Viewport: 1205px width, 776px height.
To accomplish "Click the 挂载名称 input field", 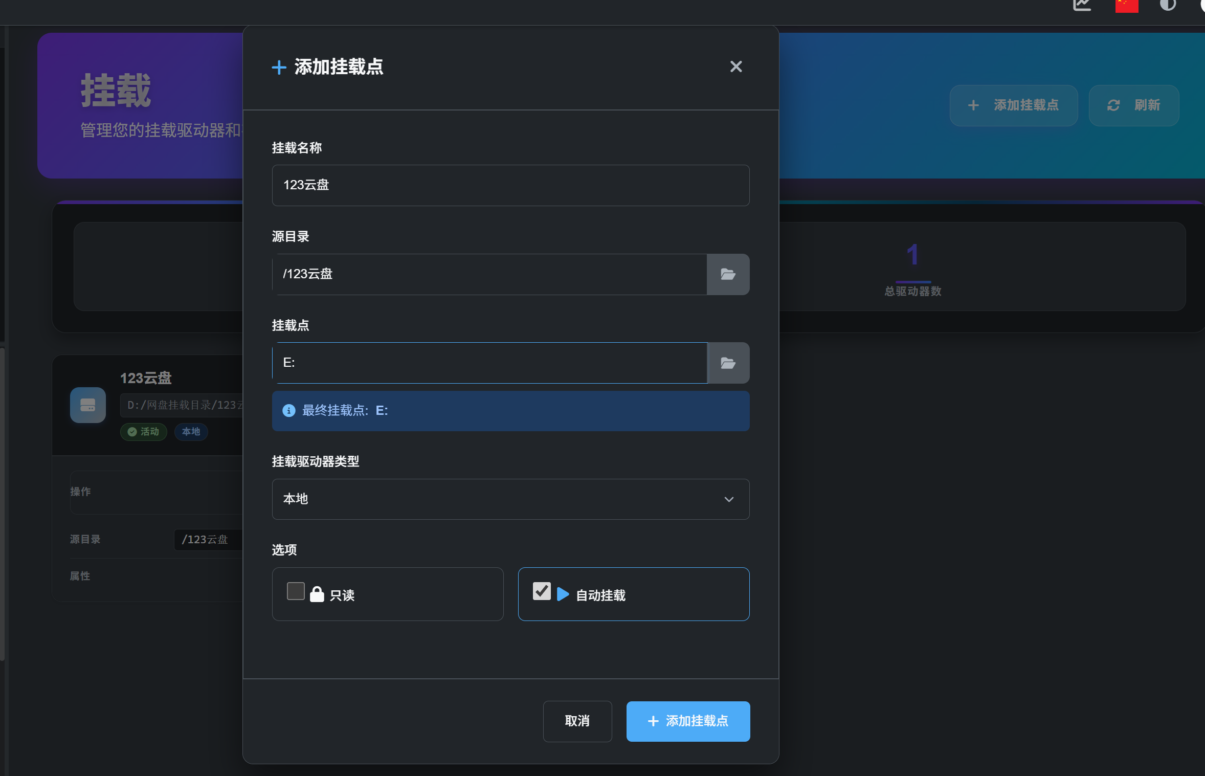I will [x=510, y=186].
